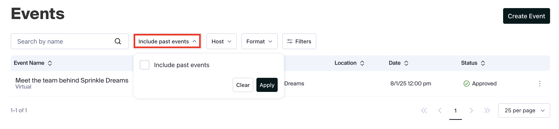
Task: Collapse the Include past events dropdown
Action: [x=167, y=41]
